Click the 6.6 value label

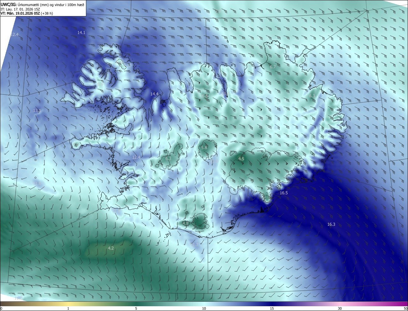coord(205,96)
